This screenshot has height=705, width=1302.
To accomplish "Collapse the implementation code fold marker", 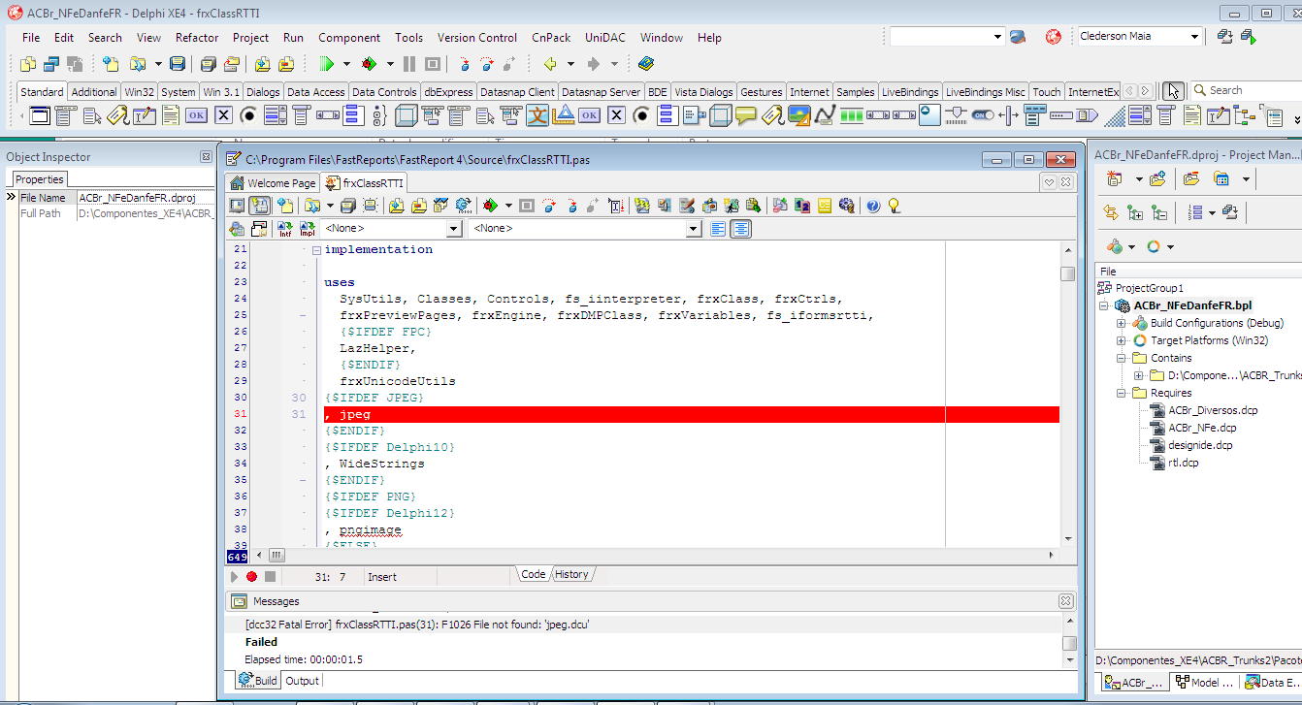I will tap(316, 249).
